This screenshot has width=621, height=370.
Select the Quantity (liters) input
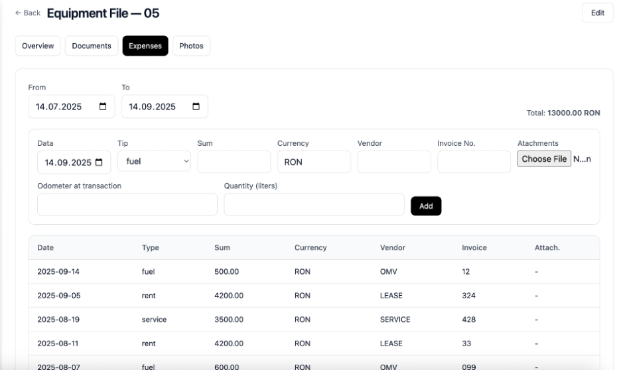pyautogui.click(x=314, y=205)
